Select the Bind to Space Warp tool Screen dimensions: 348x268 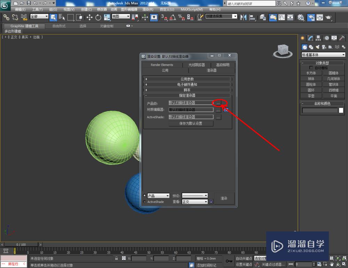[24, 17]
